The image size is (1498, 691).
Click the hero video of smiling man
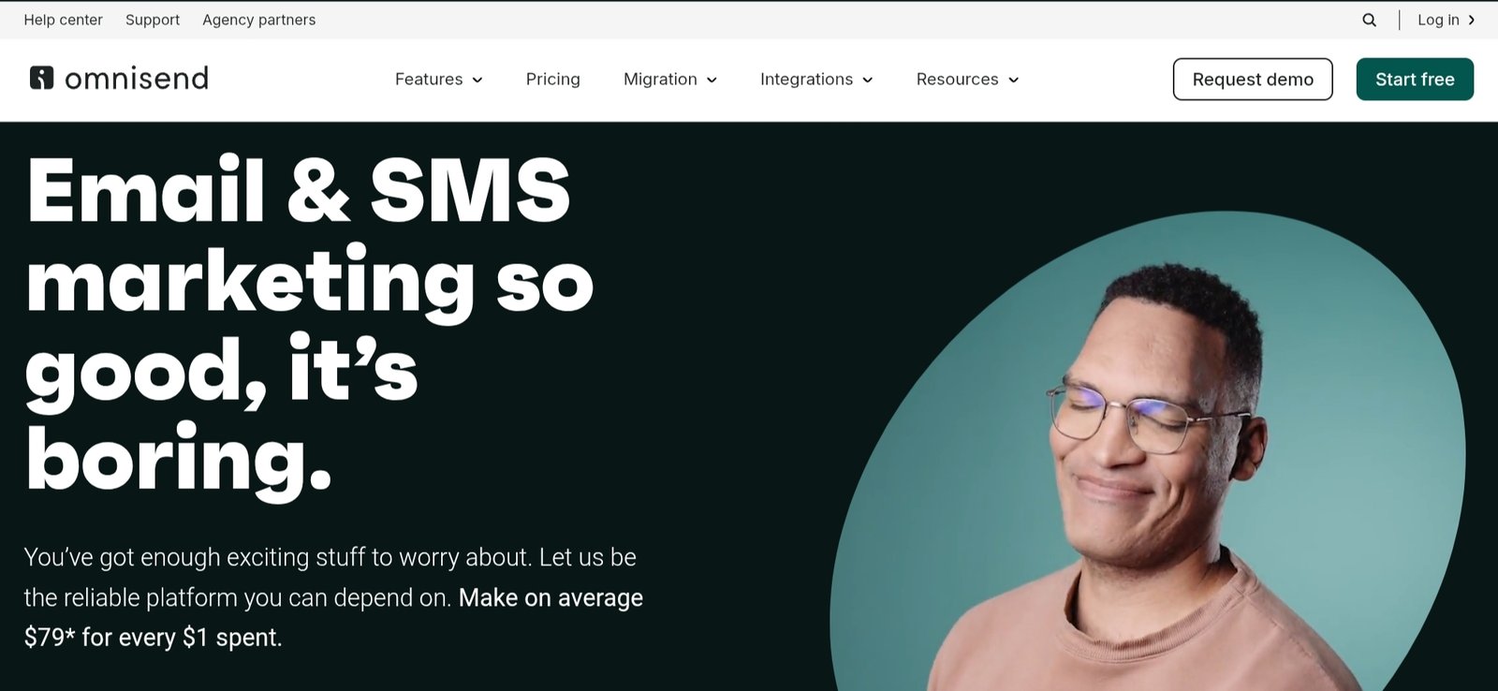pos(1147,451)
